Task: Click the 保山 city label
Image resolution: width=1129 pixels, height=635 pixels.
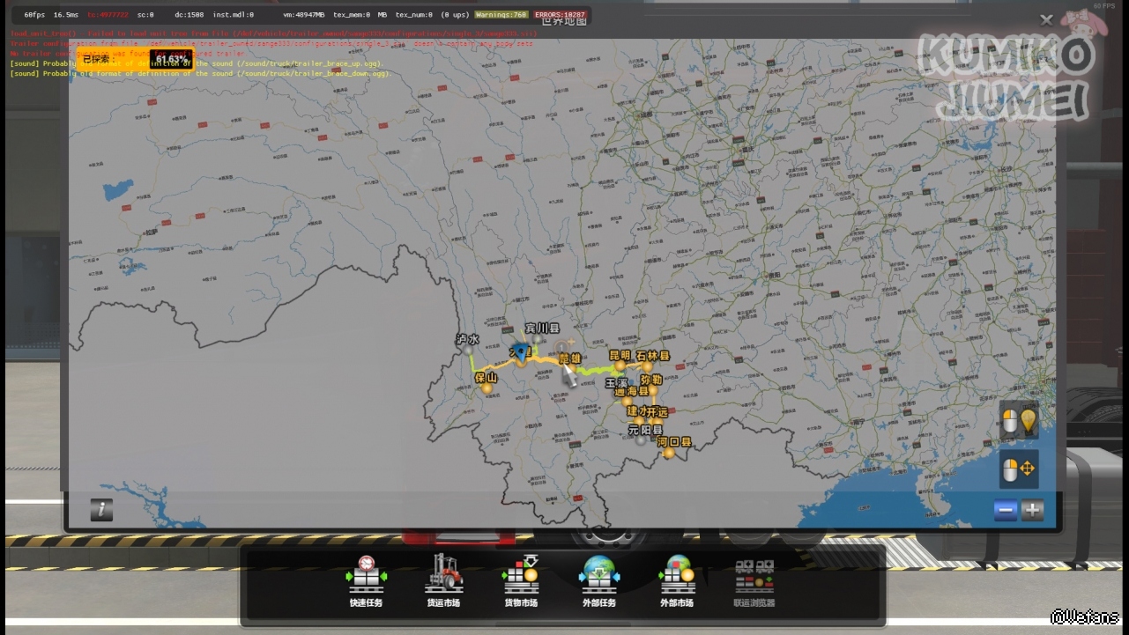Action: pos(487,378)
